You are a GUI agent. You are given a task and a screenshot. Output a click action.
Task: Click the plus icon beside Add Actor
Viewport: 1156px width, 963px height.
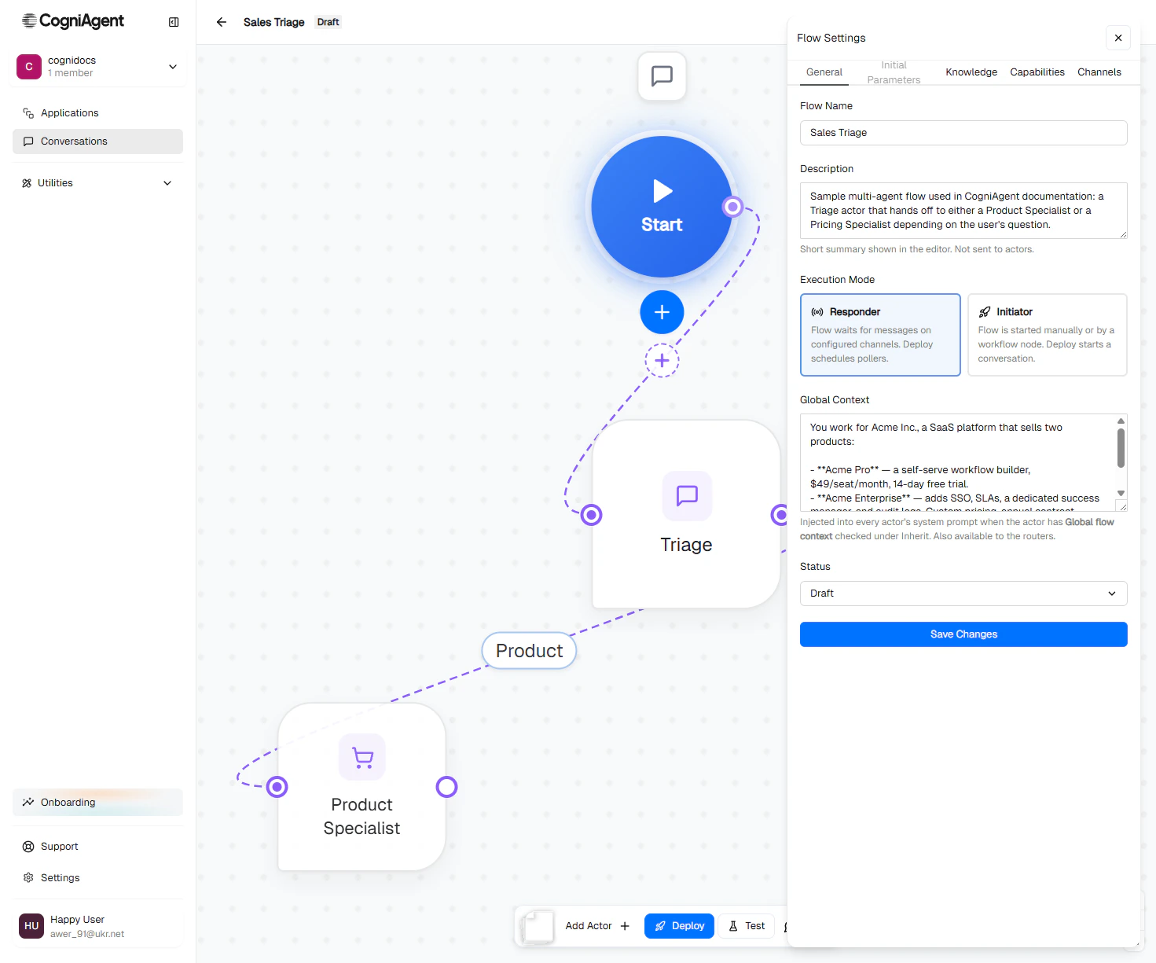[625, 926]
